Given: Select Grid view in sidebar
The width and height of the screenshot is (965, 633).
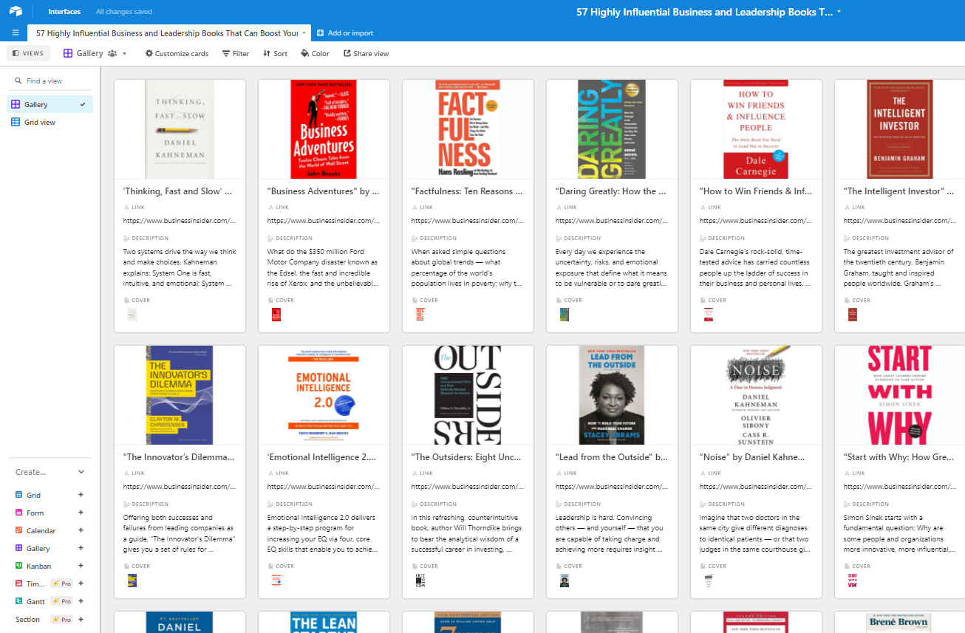Looking at the screenshot, I should tap(50, 122).
